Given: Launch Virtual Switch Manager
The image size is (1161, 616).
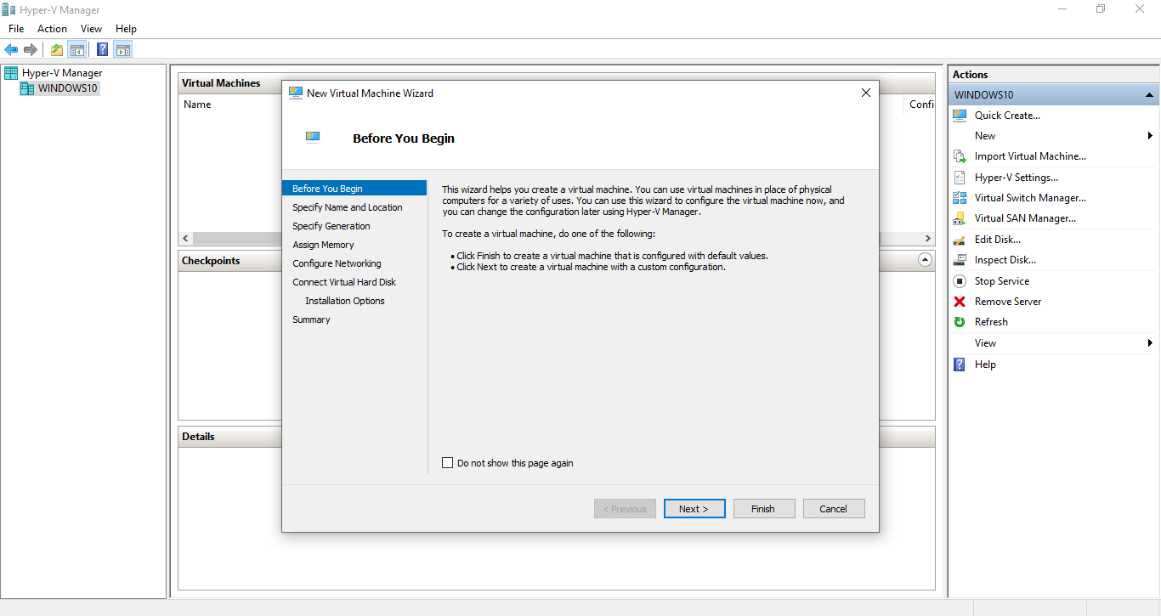Looking at the screenshot, I should pyautogui.click(x=961, y=197).
